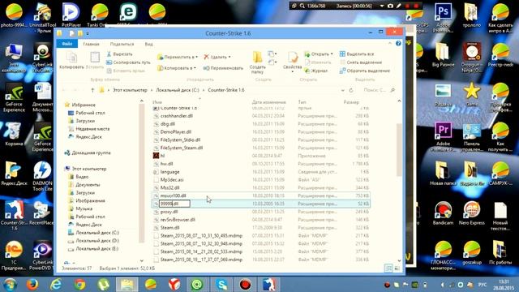
Task: Click Журнал history command
Action: [x=316, y=71]
